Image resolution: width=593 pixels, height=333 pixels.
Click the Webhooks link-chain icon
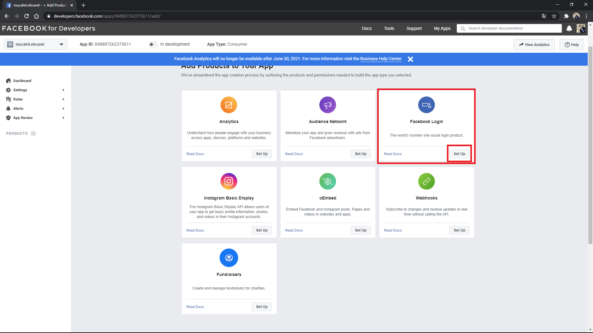pos(427,181)
